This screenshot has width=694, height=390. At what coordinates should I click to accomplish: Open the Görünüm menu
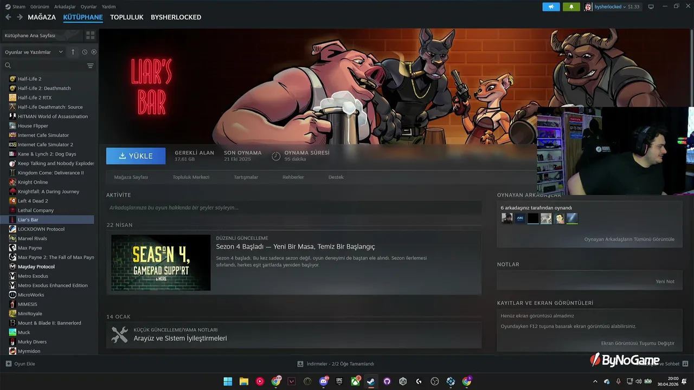tap(40, 6)
